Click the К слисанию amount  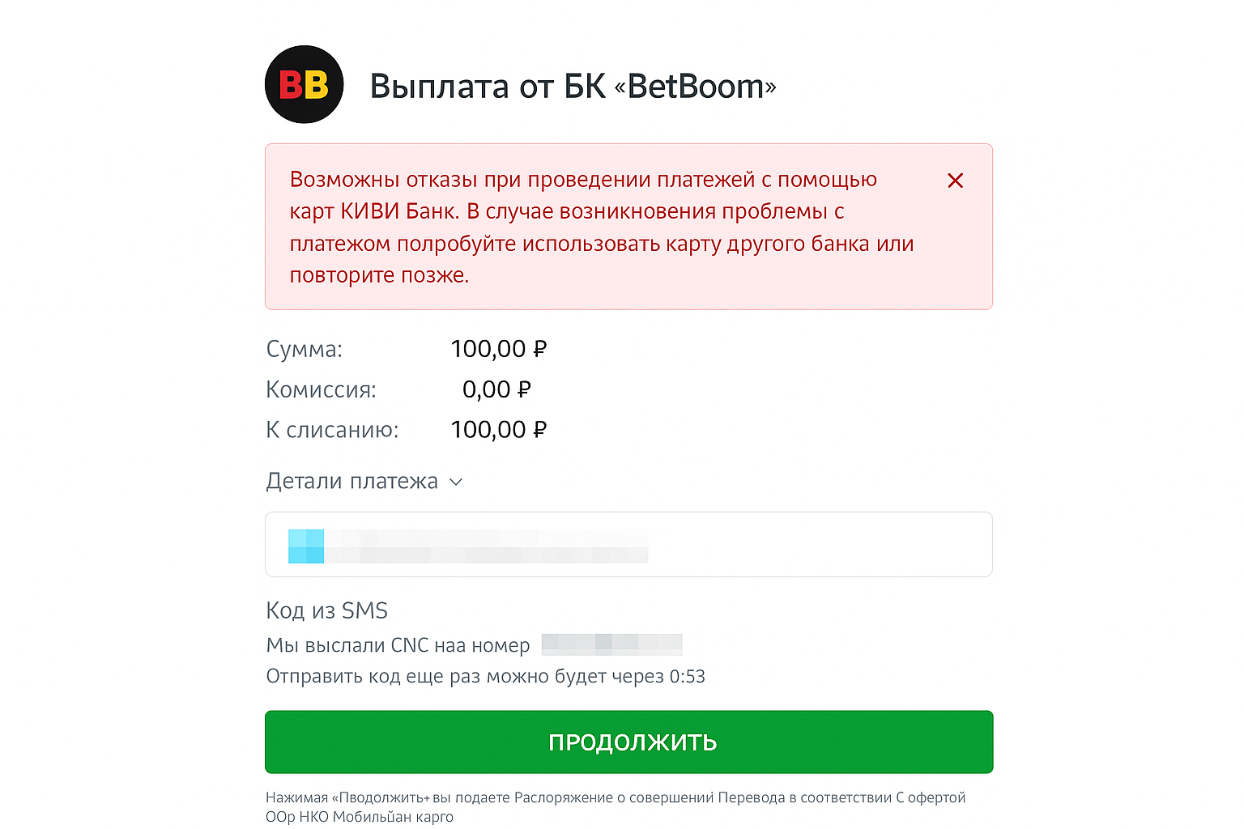499,429
